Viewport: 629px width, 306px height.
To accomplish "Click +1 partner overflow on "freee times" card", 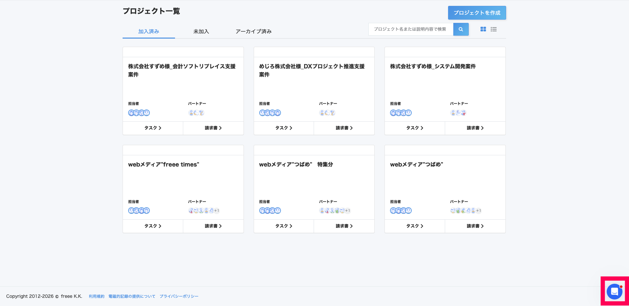I will pos(217,211).
